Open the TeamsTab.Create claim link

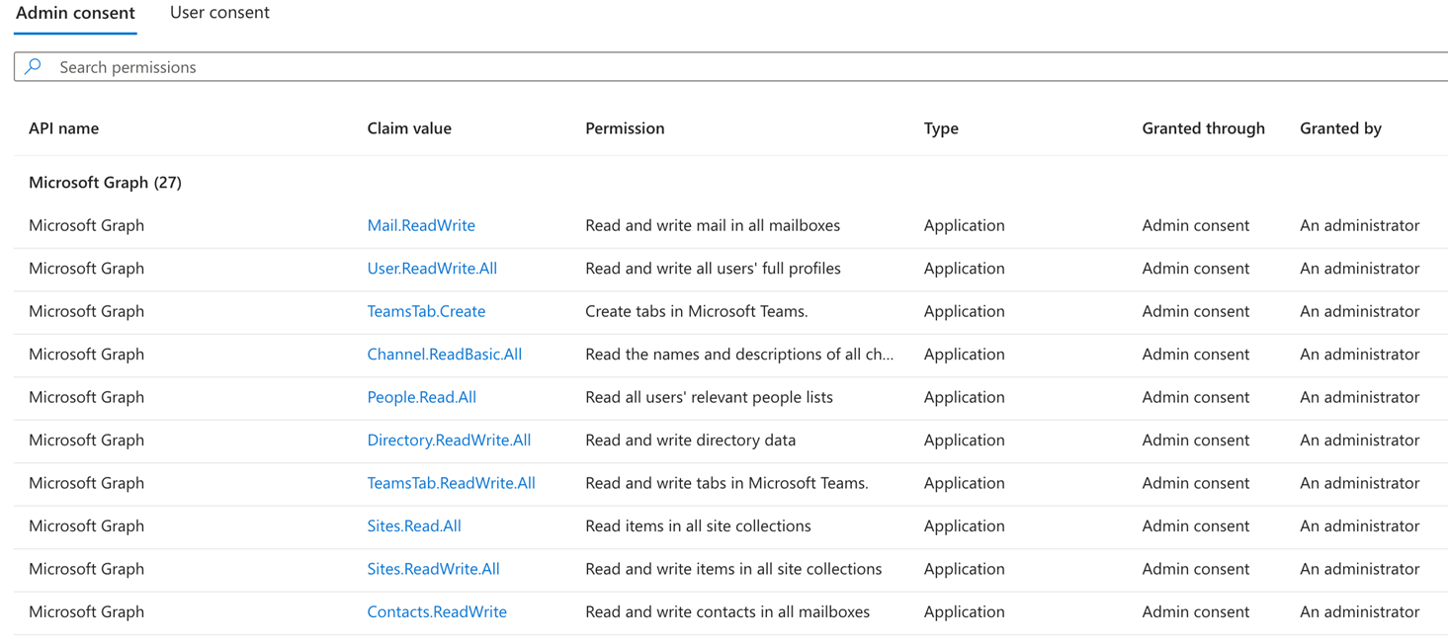pyautogui.click(x=426, y=311)
